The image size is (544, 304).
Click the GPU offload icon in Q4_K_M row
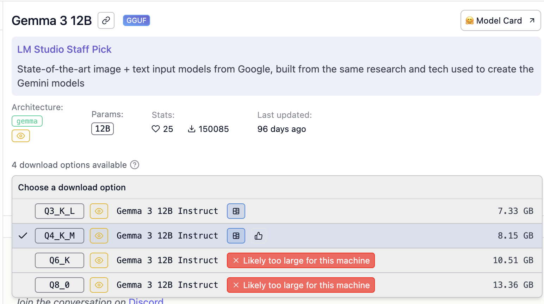point(236,236)
